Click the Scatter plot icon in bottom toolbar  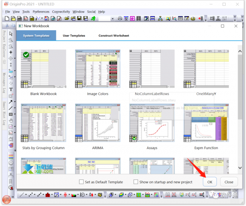pos(30,195)
